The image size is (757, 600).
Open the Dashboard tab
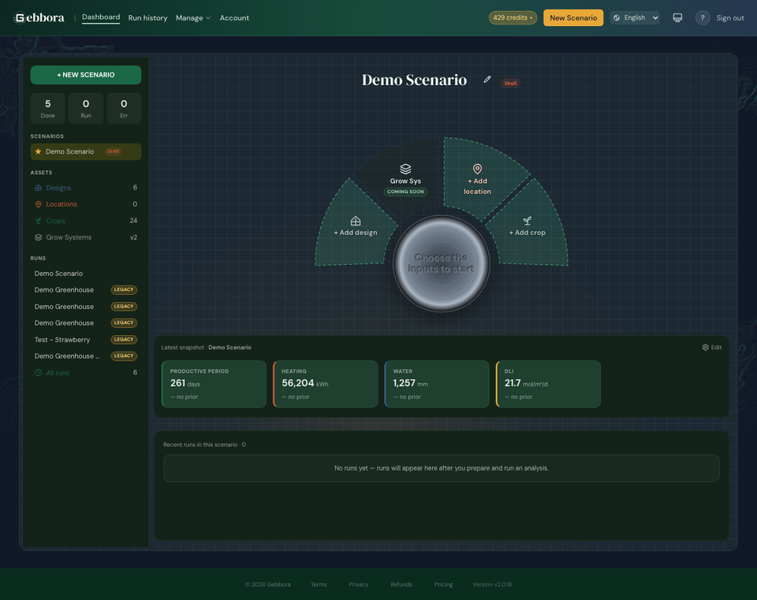pos(101,17)
